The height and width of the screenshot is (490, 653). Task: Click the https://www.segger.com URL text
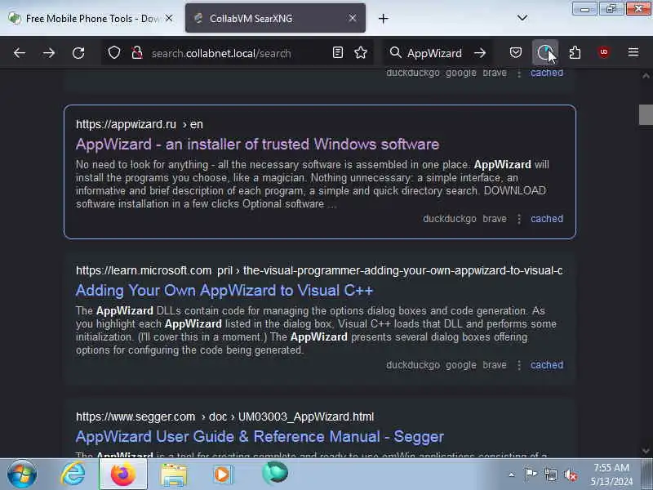click(x=135, y=416)
